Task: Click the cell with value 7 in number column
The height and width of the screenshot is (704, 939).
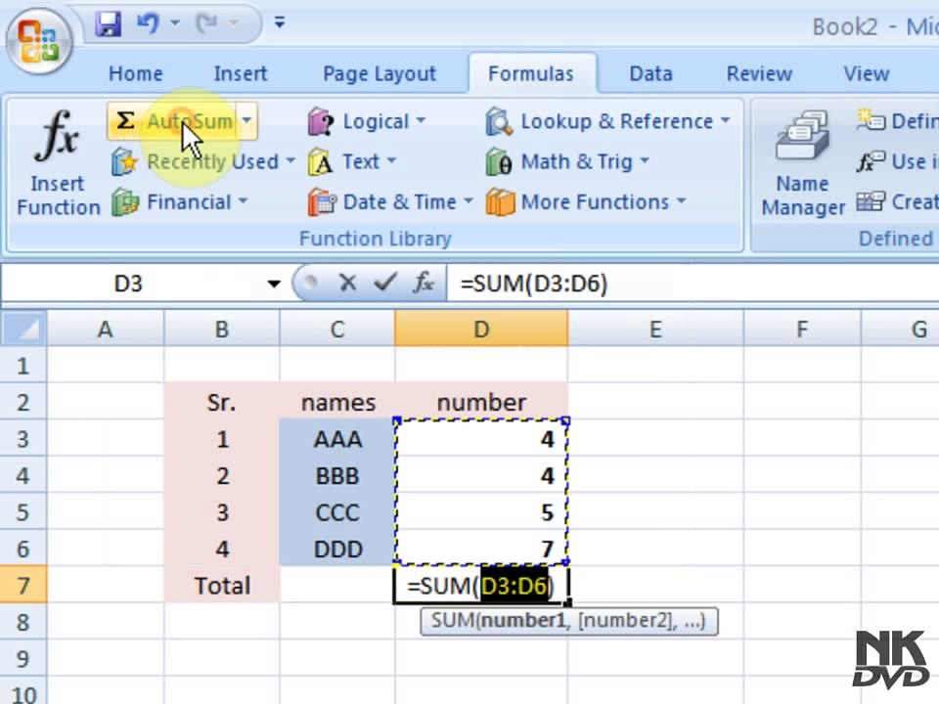Action: click(481, 549)
